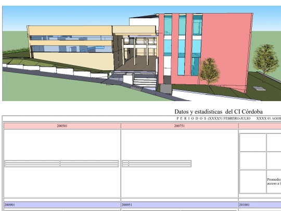Click the 200951 period cell
The width and height of the screenshot is (281, 211).
[180, 205]
